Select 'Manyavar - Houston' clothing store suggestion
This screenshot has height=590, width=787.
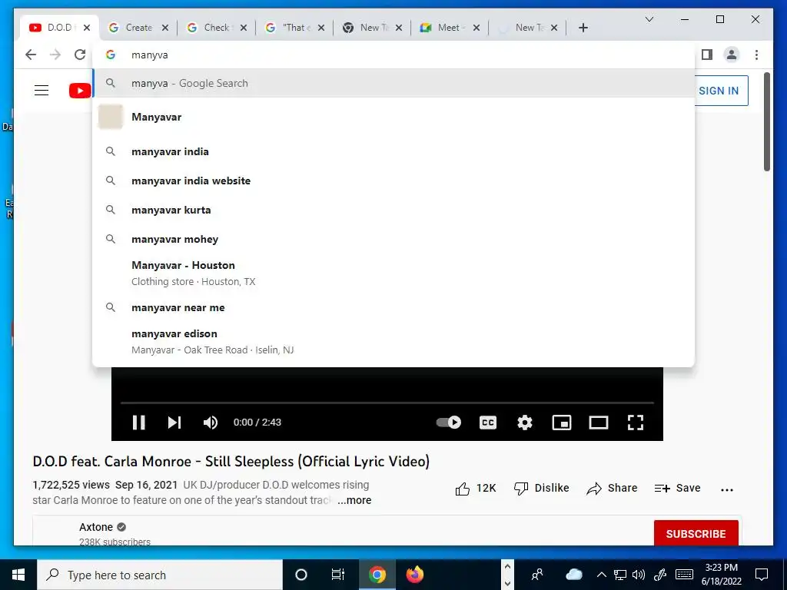[393, 273]
